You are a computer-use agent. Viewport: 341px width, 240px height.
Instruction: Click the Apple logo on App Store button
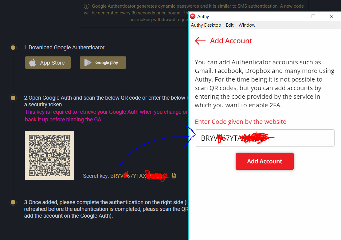coord(33,63)
